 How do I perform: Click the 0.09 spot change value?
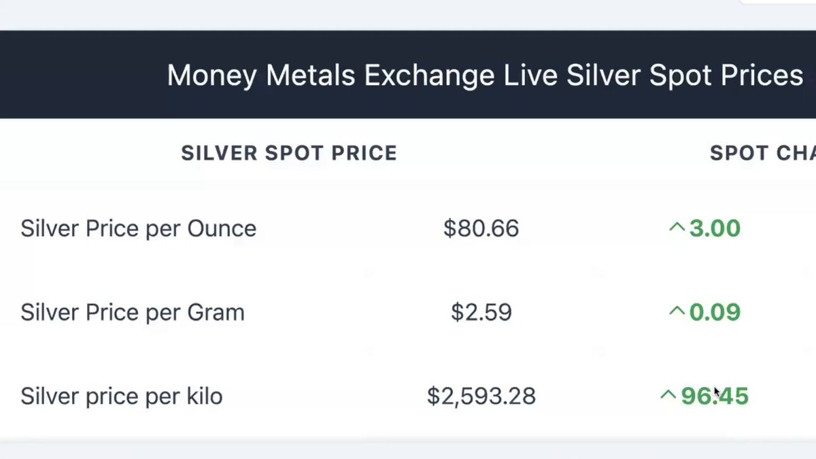tap(715, 313)
